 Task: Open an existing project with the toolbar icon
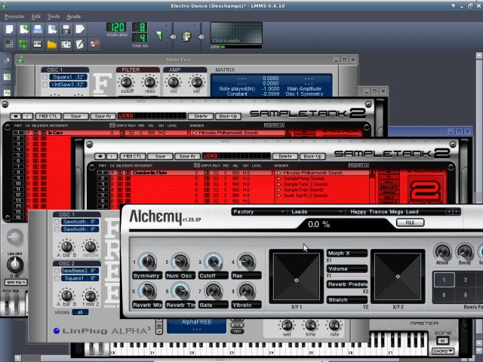pyautogui.click(x=38, y=29)
